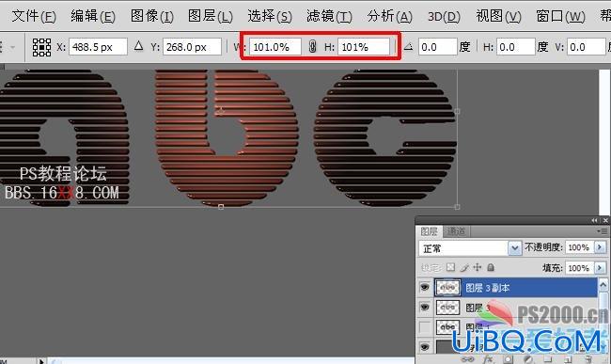Viewport: 611px width, 364px height.
Task: Open the 不透明度 opacity slider arrow
Action: point(600,247)
